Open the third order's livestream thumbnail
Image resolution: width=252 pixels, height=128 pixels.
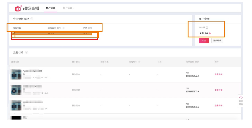[x=16, y=105]
